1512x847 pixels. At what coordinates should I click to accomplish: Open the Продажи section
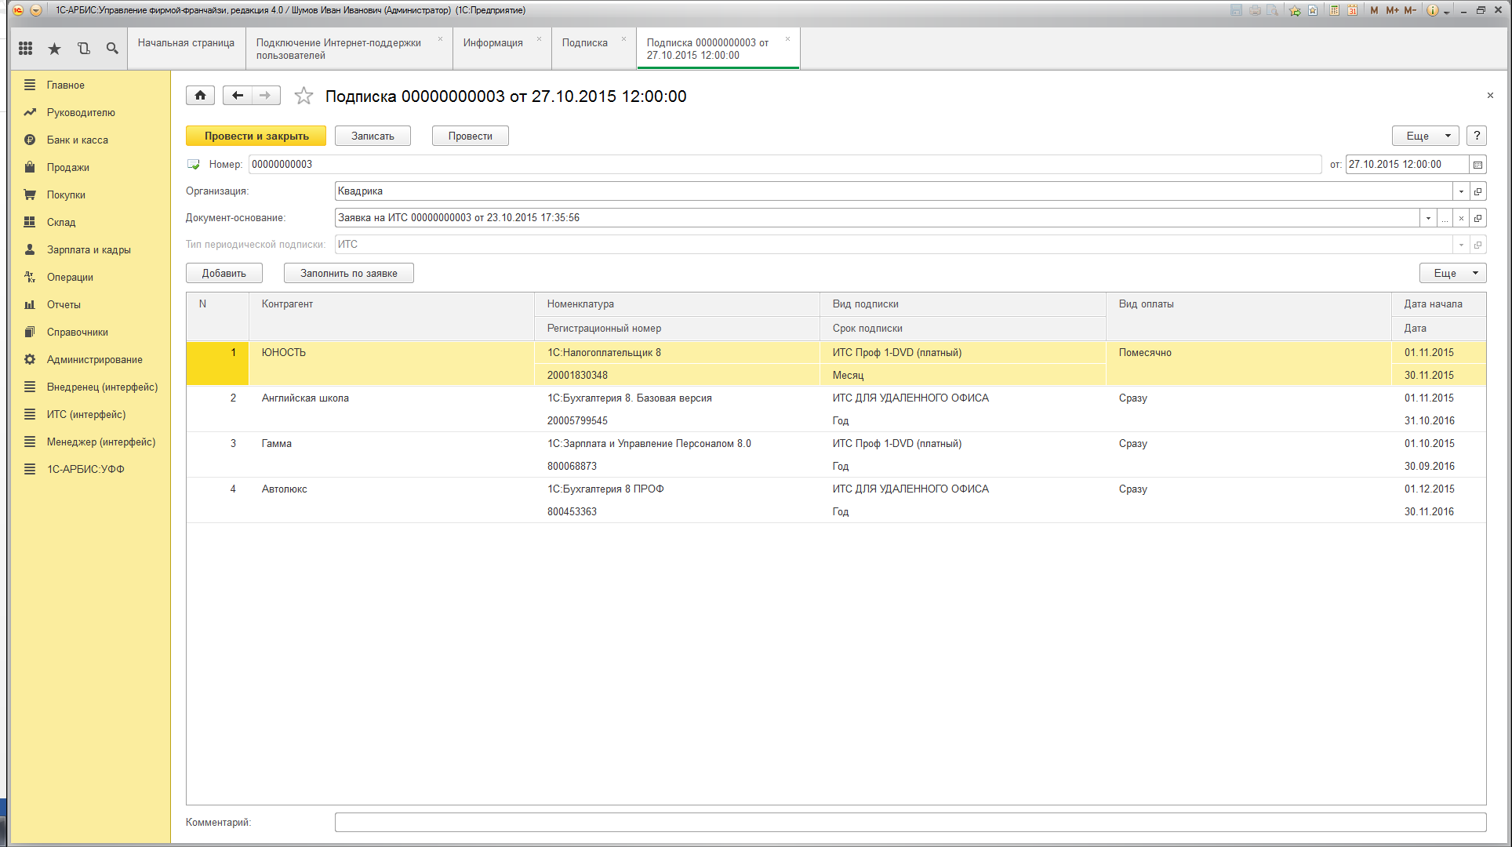68,167
